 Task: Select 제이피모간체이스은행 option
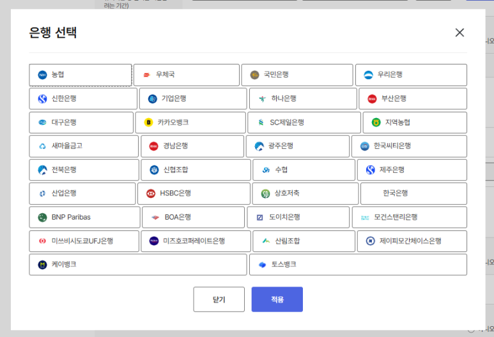pos(412,241)
